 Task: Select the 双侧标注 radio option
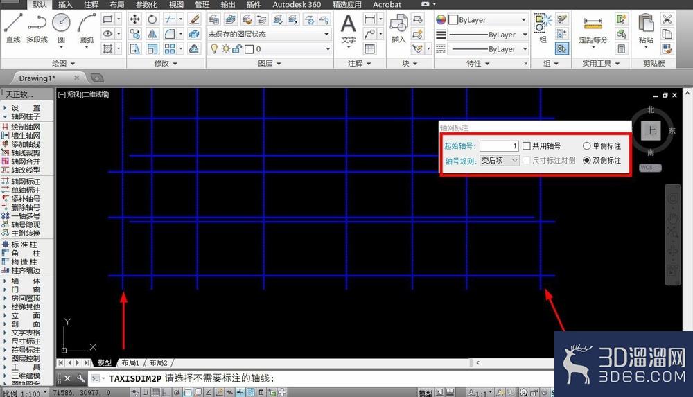point(586,160)
